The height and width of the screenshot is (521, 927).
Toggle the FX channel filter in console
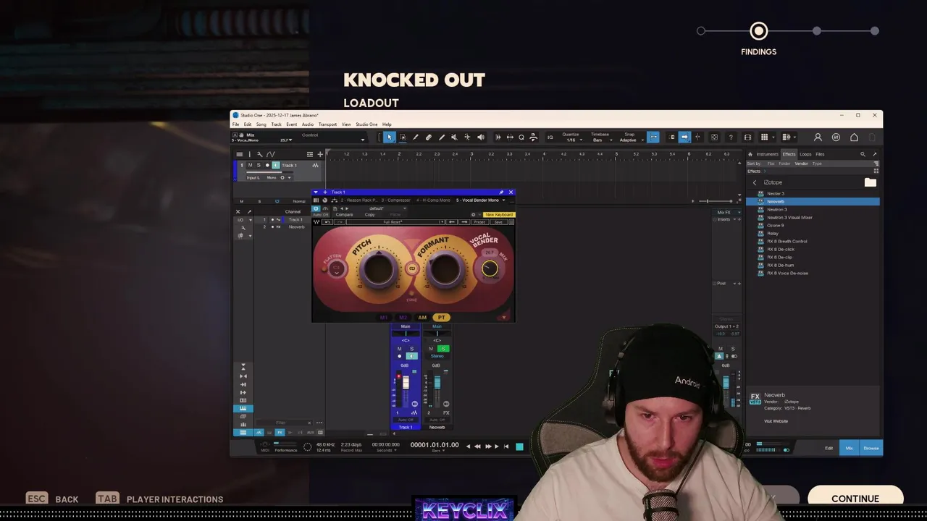(279, 433)
